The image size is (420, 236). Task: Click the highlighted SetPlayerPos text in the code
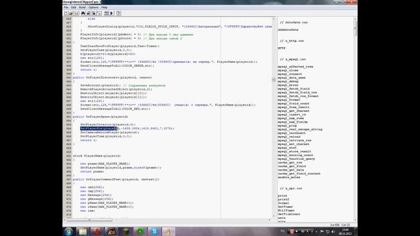click(98, 128)
